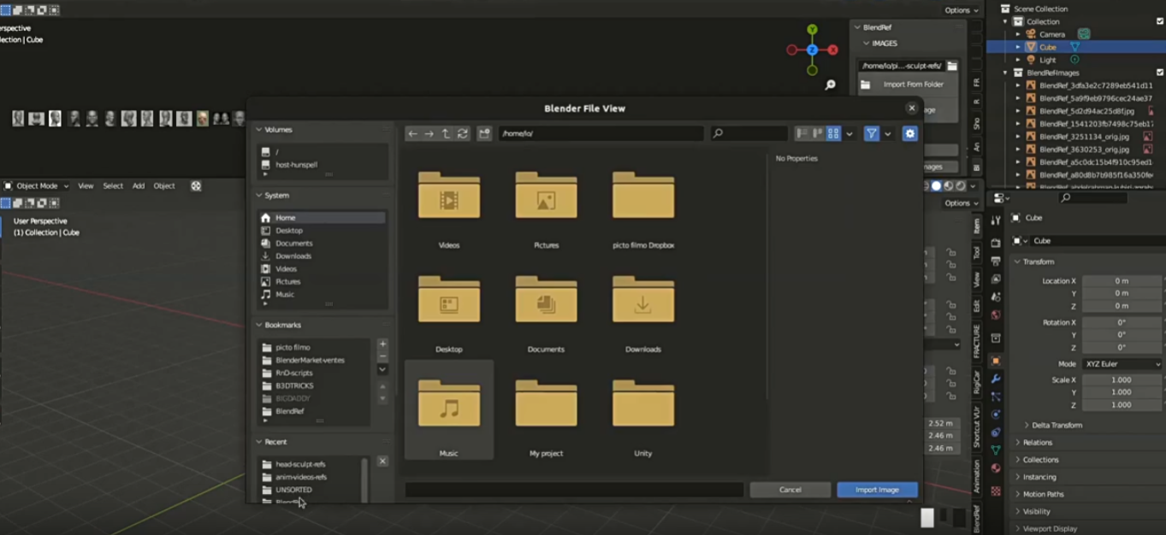This screenshot has width=1166, height=535.
Task: Cancel the file browser dialog
Action: tap(790, 490)
